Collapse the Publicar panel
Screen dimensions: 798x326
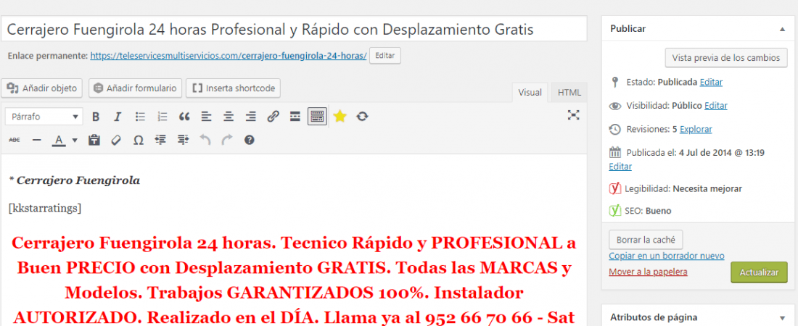point(782,30)
